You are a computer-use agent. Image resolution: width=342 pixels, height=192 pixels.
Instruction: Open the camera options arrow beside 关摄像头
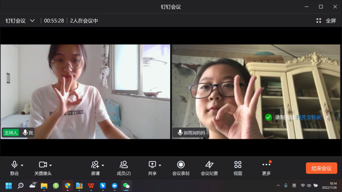point(51,165)
